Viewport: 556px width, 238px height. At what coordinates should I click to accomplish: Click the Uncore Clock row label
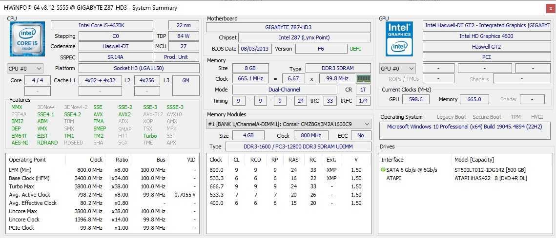24,220
